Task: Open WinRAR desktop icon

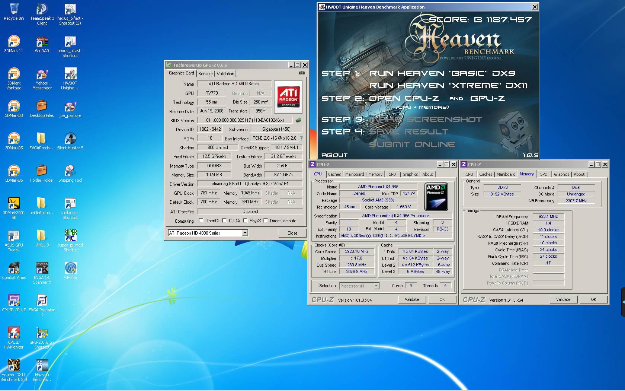Action: click(42, 44)
